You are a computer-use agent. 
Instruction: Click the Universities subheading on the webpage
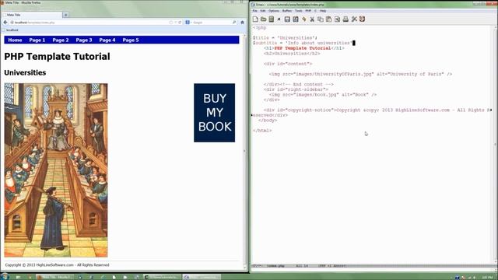point(25,72)
